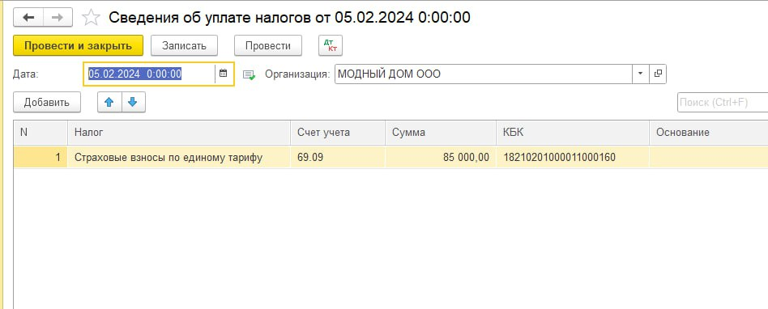Click empty Основание cell in row 1
This screenshot has width=768, height=309.
tap(709, 158)
